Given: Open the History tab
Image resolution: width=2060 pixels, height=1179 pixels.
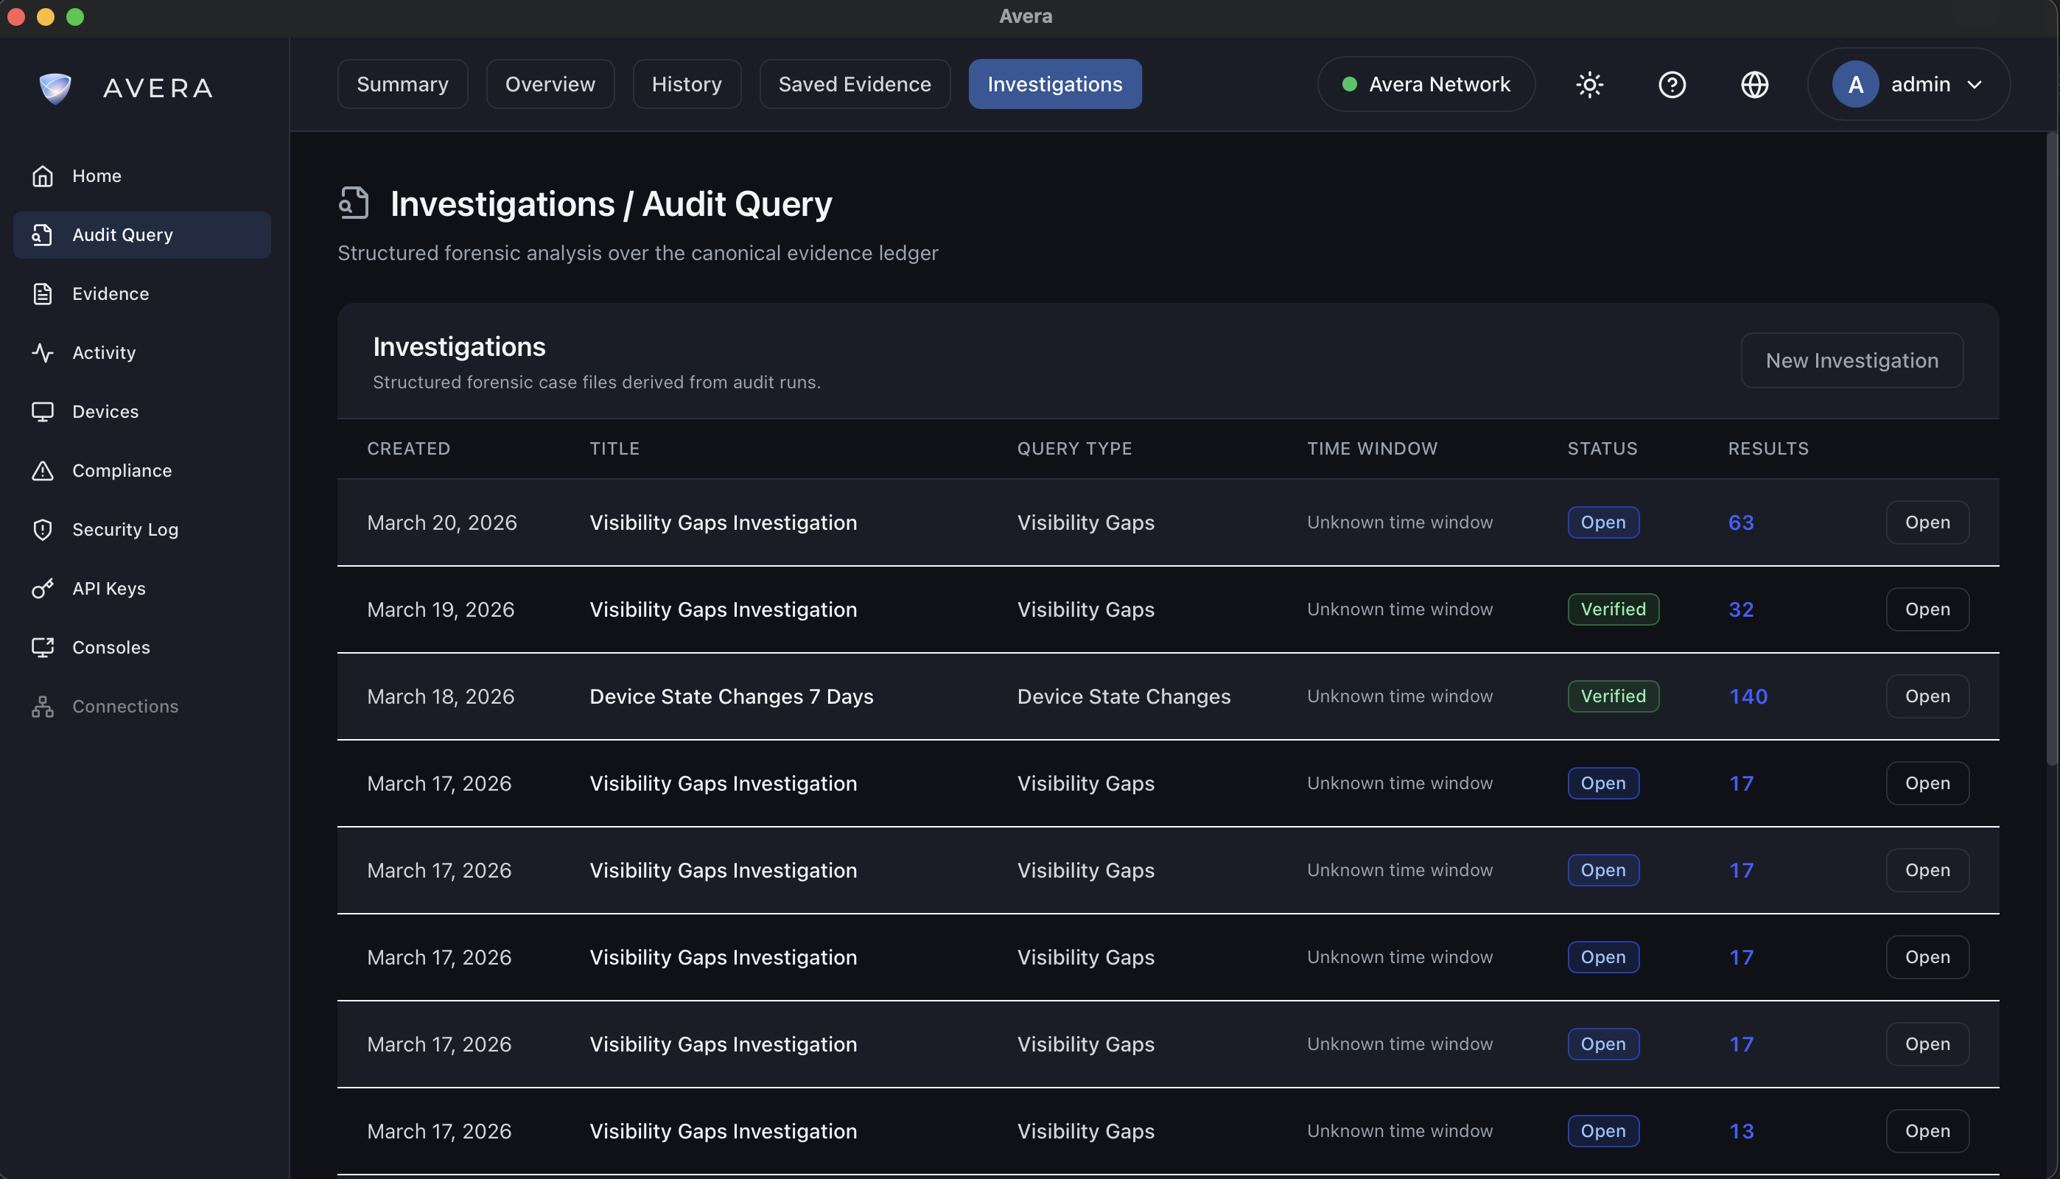Looking at the screenshot, I should pos(687,83).
